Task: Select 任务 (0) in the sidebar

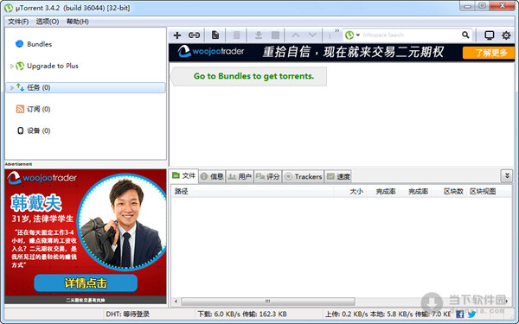Action: (x=86, y=87)
